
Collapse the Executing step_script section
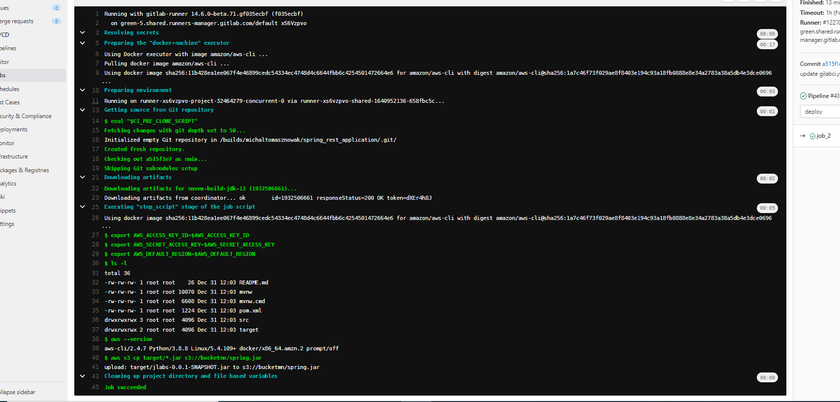(x=83, y=207)
